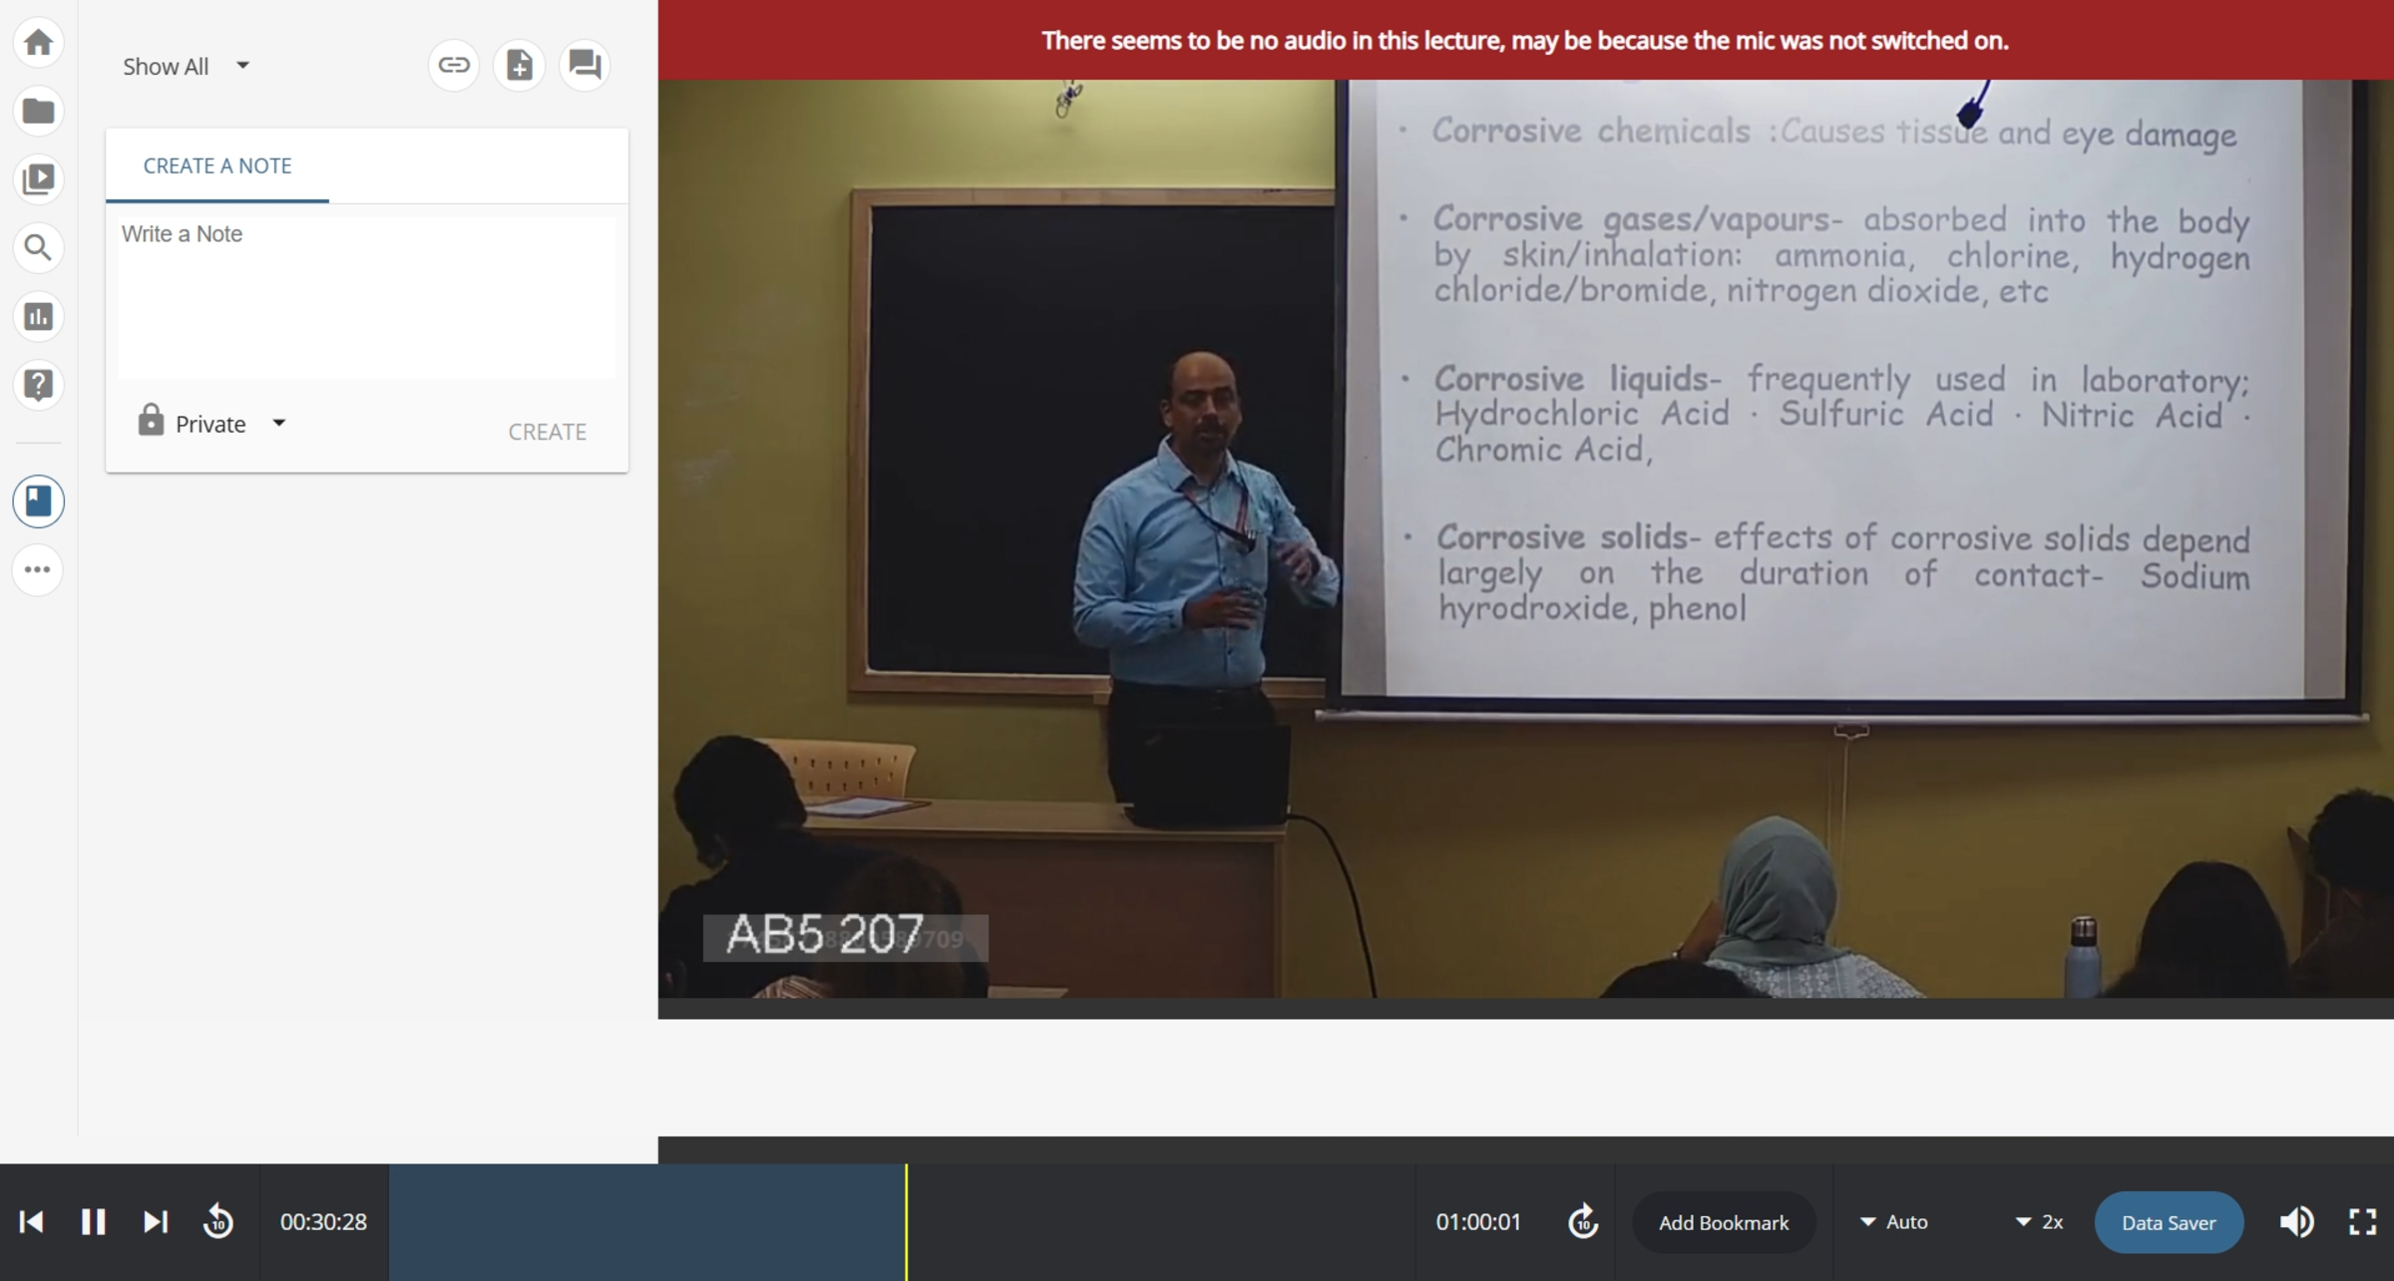The width and height of the screenshot is (2394, 1281).
Task: Open the 2x playback speed dropdown
Action: tap(2040, 1222)
